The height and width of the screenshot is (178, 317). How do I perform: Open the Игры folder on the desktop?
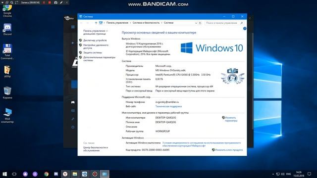[x=7, y=72]
